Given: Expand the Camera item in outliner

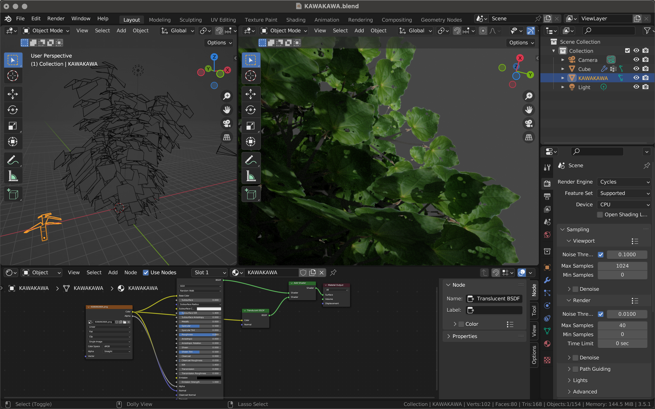Looking at the screenshot, I should (x=563, y=60).
